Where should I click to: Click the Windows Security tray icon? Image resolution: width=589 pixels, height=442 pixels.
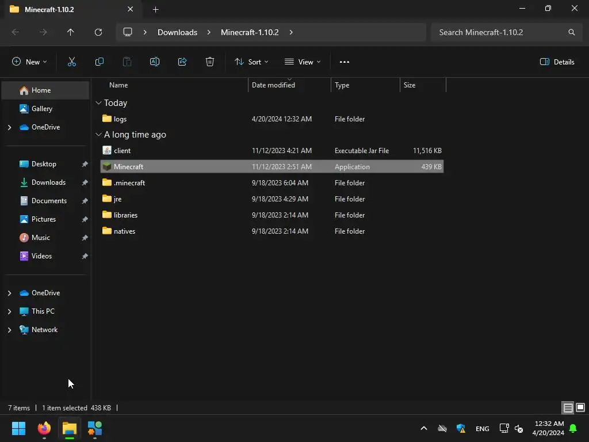pyautogui.click(x=461, y=428)
